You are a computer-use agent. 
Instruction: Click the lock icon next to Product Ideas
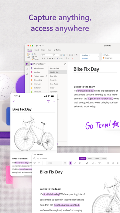click(46, 76)
